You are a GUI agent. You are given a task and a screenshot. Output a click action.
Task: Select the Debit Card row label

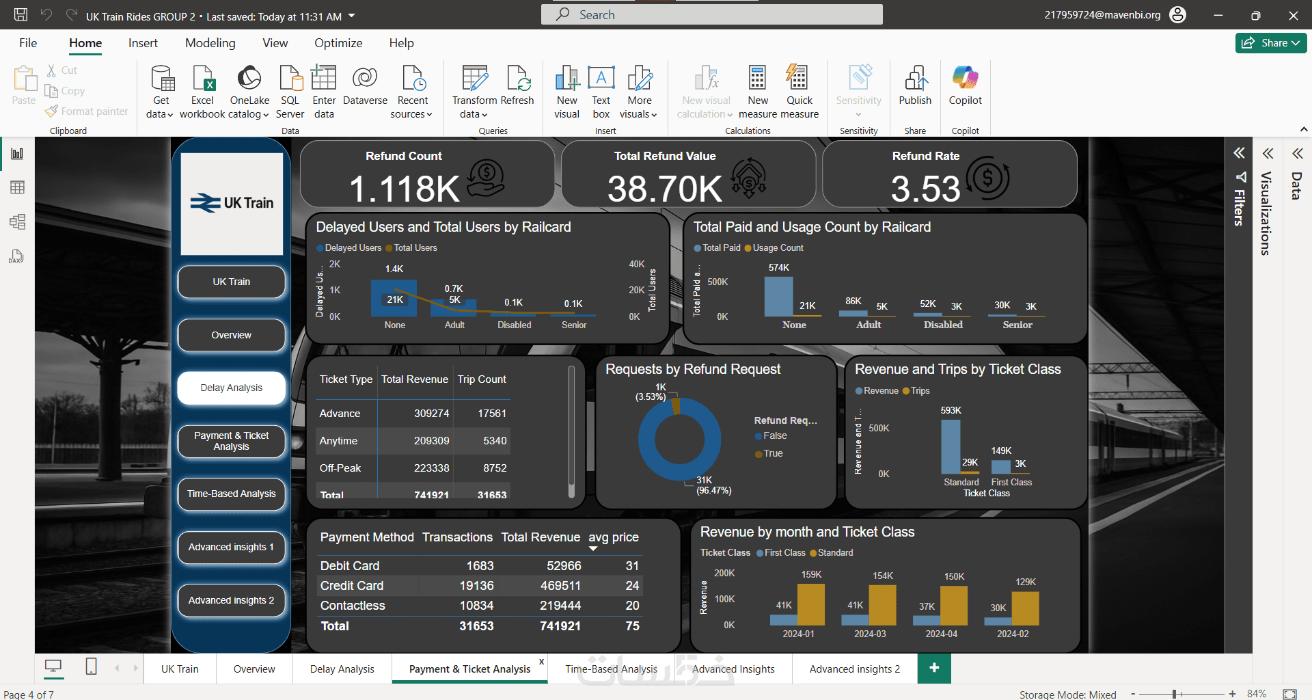[x=350, y=566]
